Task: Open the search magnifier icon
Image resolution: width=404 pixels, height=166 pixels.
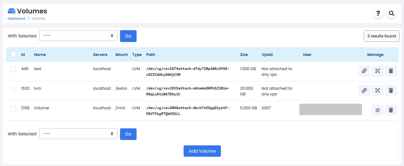Action: coord(391,13)
